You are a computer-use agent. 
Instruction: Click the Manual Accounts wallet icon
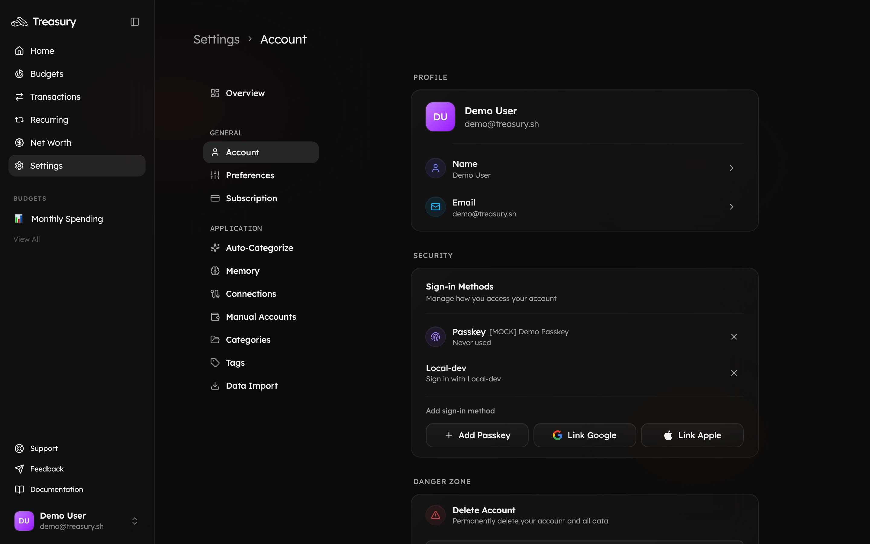coord(215,317)
